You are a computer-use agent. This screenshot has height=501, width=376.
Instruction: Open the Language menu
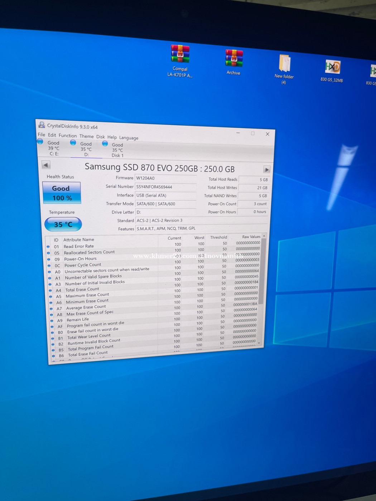point(129,138)
